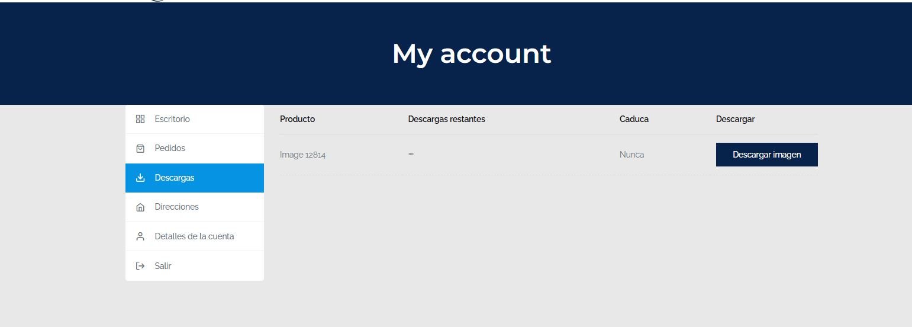Viewport: 912px width, 327px height.
Task: Click the Producto column header
Action: point(297,119)
